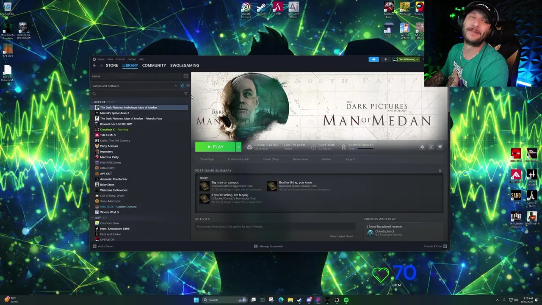Screen dimensions: 542x305
Task: Open the View menu
Action: pyautogui.click(x=110, y=59)
